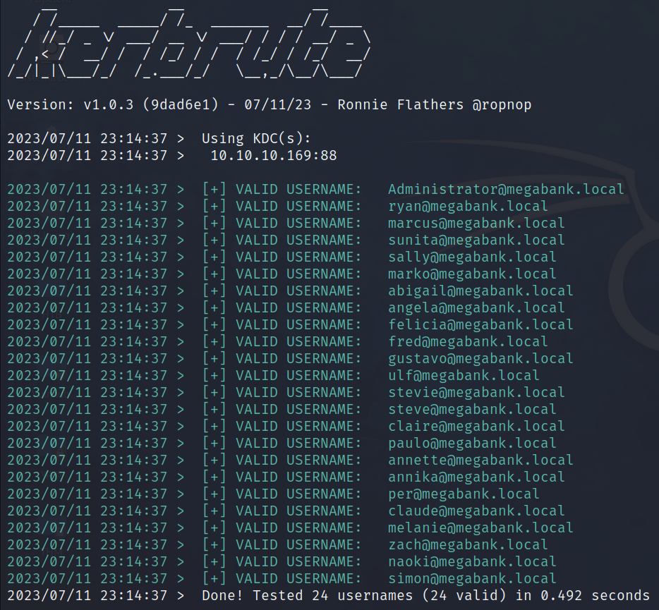Click the kerbrute ASCII art banner
The height and width of the screenshot is (610, 659).
[x=187, y=42]
